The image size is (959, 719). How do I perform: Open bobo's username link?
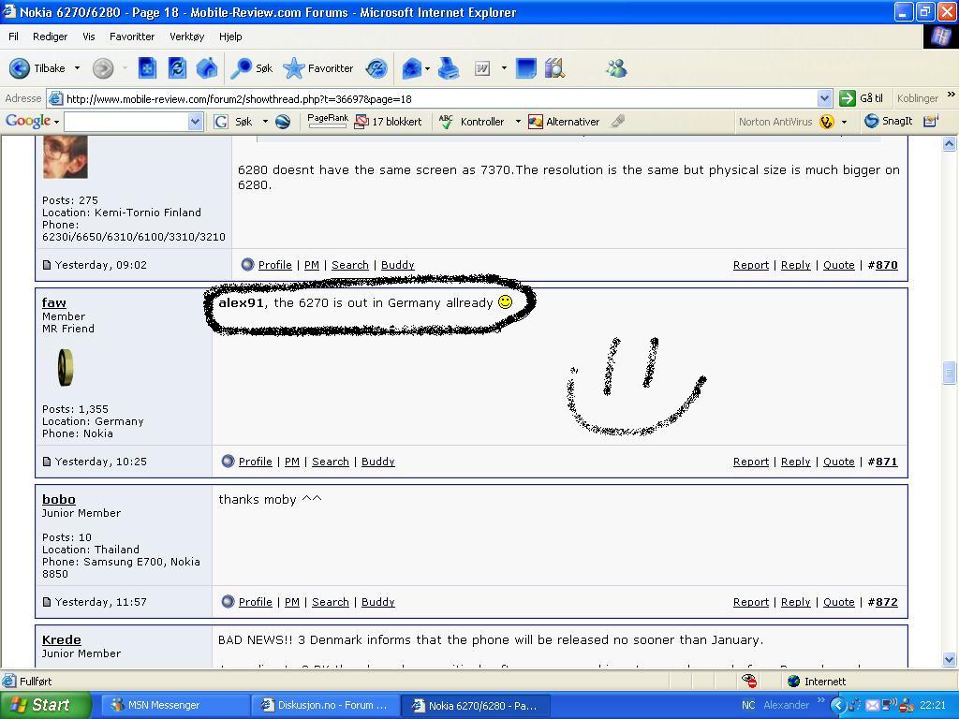point(59,500)
